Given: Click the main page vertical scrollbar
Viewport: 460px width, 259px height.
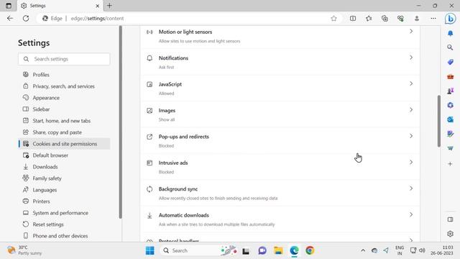Looking at the screenshot, I should coord(439,121).
